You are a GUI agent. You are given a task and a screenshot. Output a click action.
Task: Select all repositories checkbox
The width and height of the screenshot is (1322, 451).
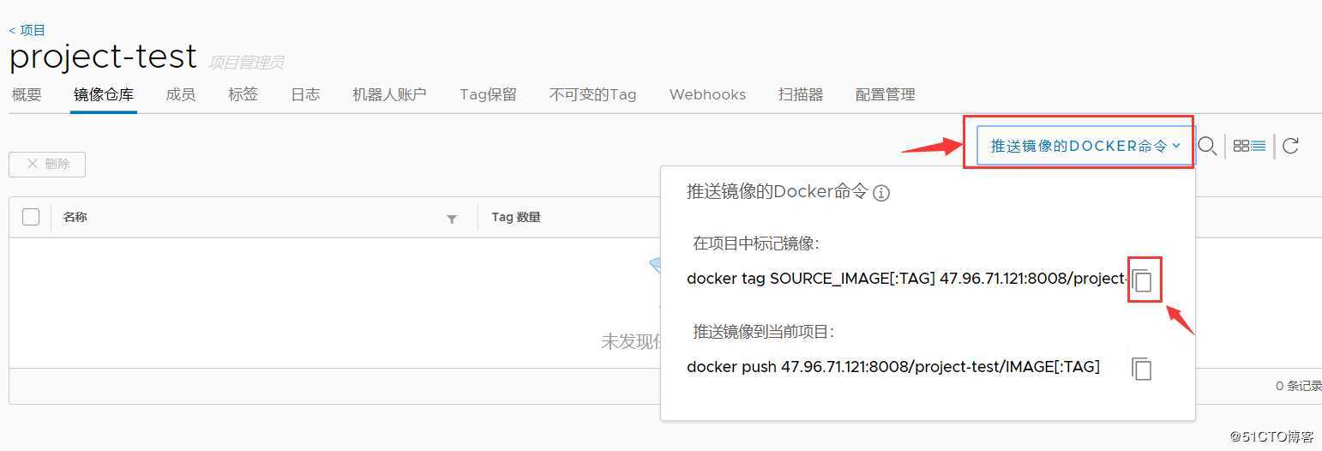point(31,217)
